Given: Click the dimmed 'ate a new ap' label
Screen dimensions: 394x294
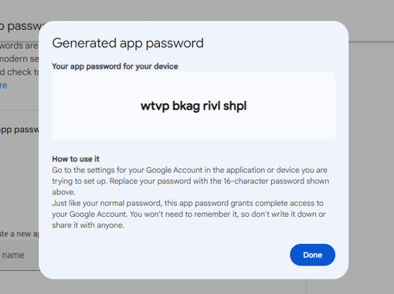Looking at the screenshot, I should pos(19,234).
